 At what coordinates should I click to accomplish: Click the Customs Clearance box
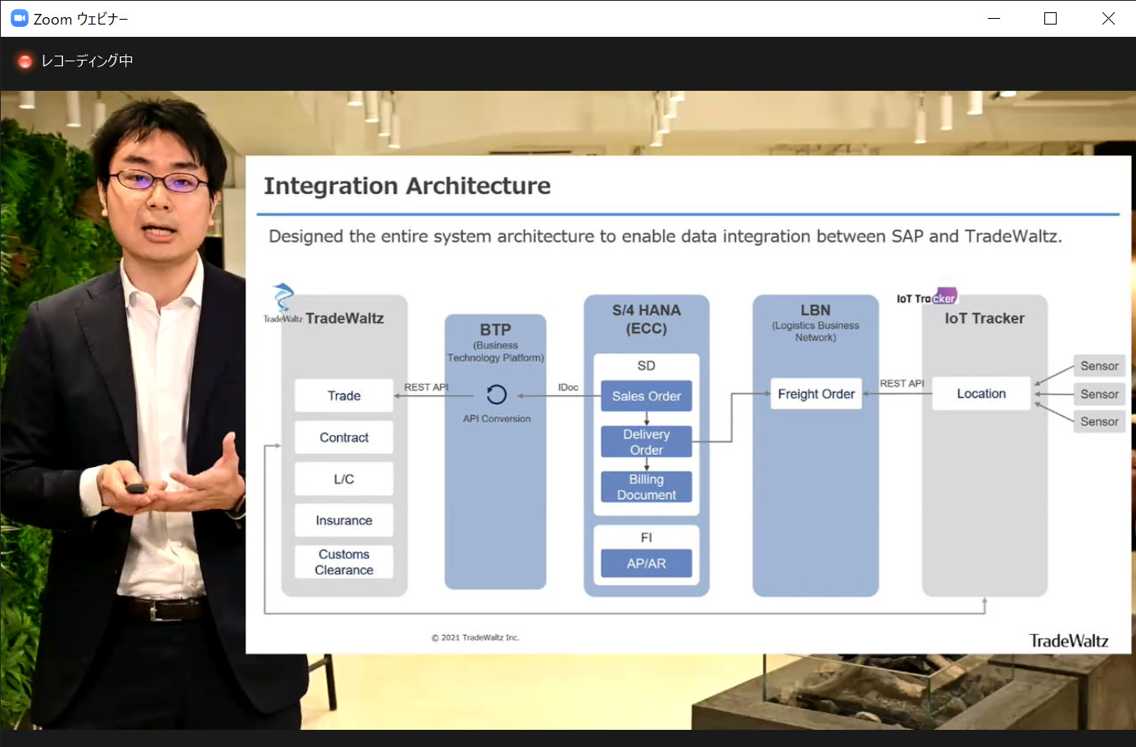(x=344, y=562)
